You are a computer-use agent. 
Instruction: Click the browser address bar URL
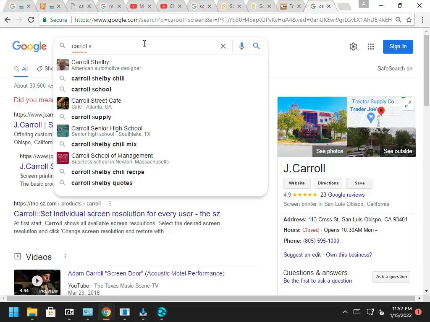233,20
